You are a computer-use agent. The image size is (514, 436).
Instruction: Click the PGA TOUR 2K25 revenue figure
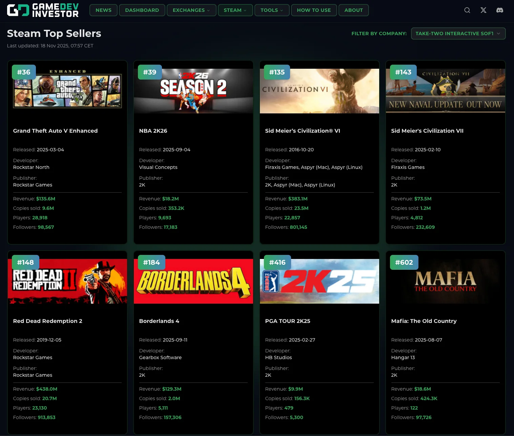[295, 389]
